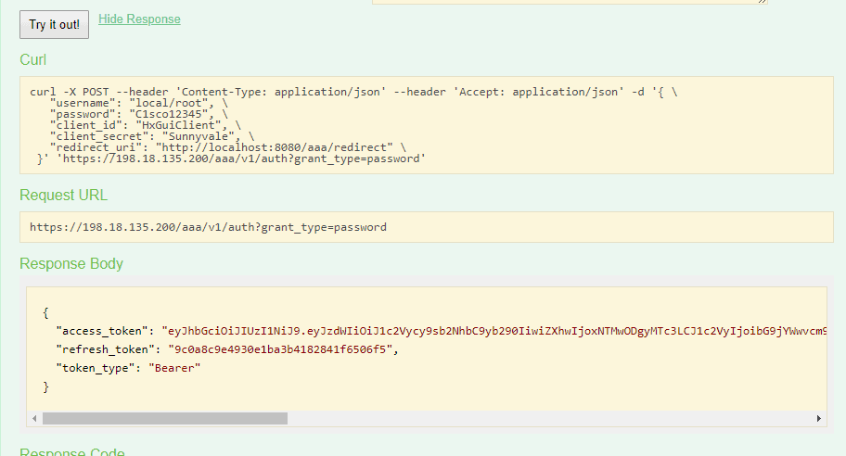Click the curl line with client_id HxGuiClient
The image size is (846, 456).
click(x=145, y=125)
